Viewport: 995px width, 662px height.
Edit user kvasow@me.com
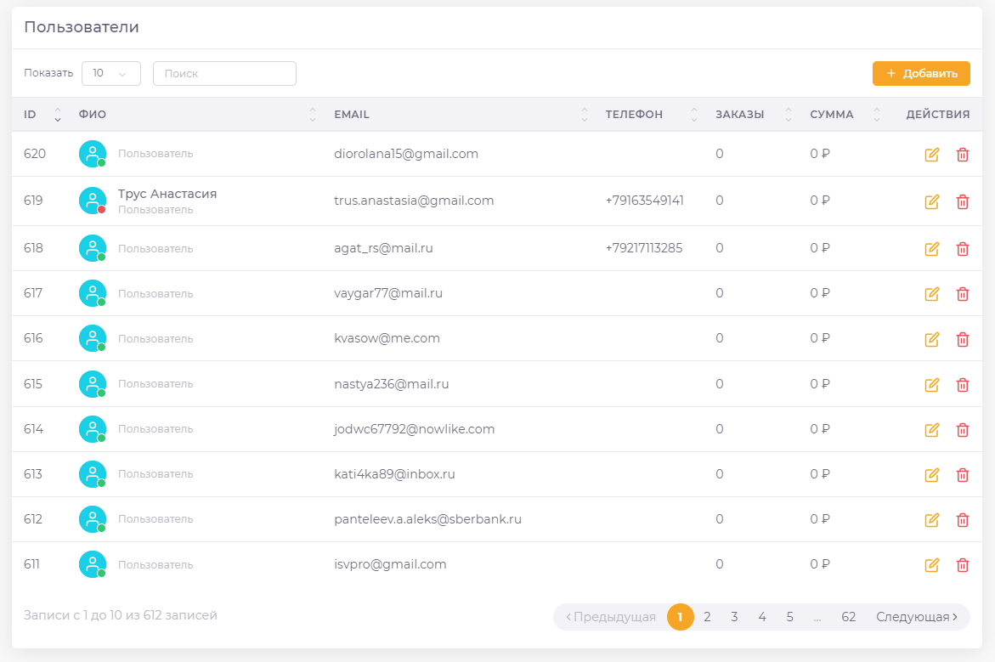tap(931, 339)
